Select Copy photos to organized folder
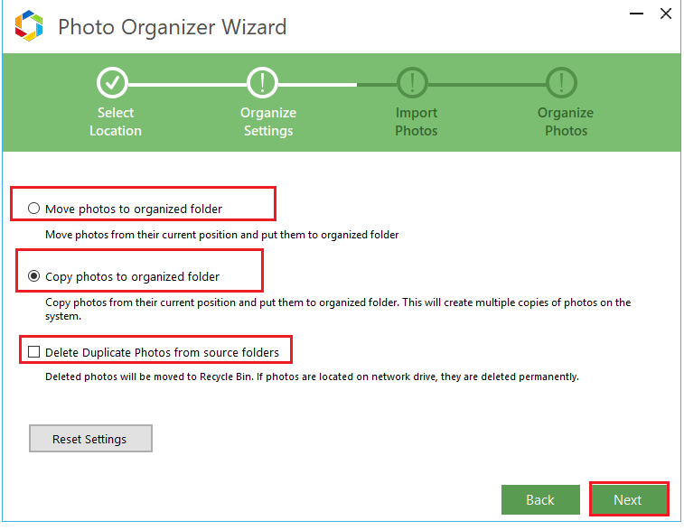This screenshot has height=530, width=684. point(34,276)
